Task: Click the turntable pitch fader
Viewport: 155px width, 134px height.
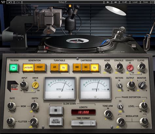Action: 134,46
